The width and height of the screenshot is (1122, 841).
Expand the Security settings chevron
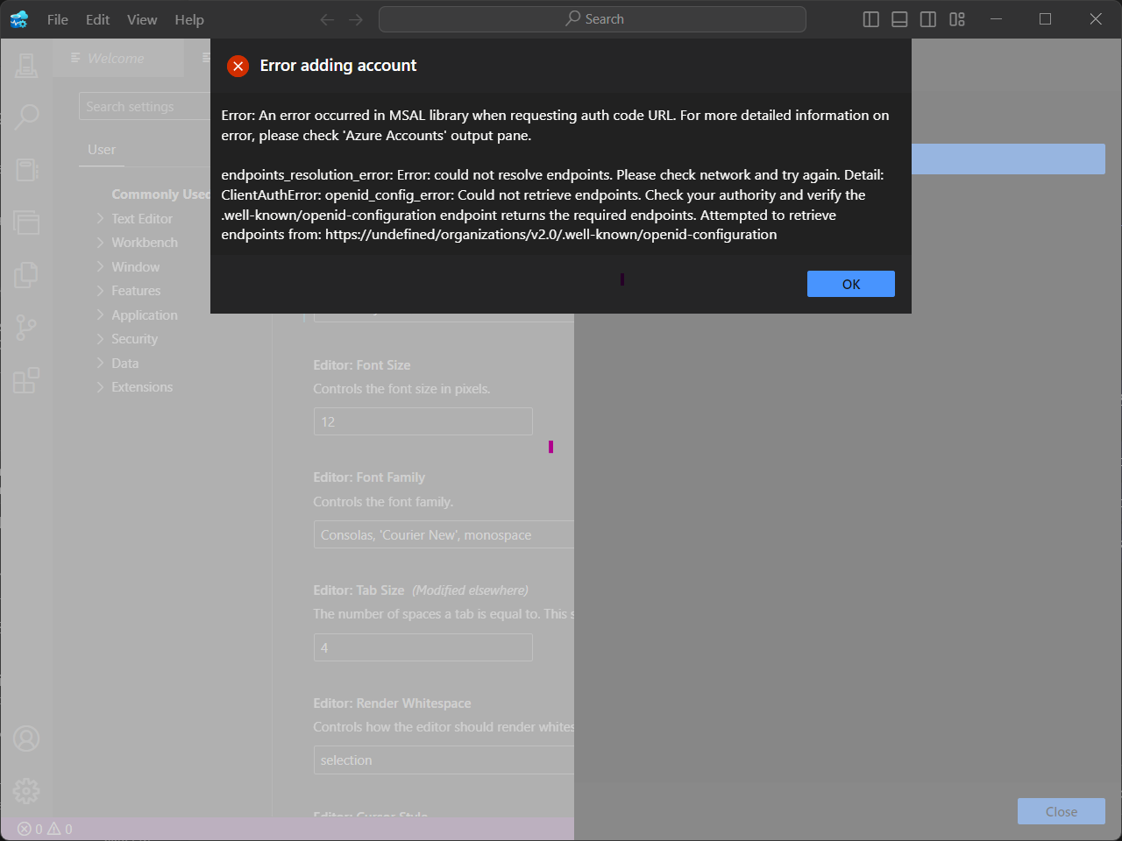click(101, 339)
